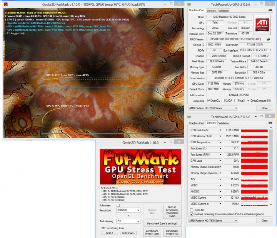
Task: Toggle the CUDA checkbox
Action: click(x=223, y=101)
